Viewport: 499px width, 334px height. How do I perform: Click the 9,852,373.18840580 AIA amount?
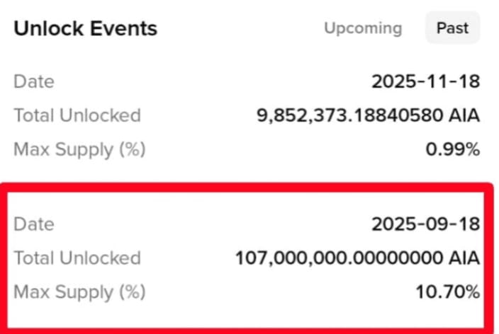tap(368, 115)
